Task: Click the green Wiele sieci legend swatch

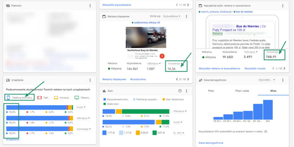Action: (104, 104)
